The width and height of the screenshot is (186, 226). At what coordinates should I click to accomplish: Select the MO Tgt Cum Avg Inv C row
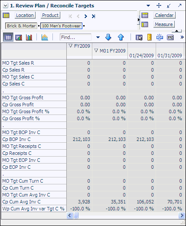pyautogui.click(x=34, y=195)
